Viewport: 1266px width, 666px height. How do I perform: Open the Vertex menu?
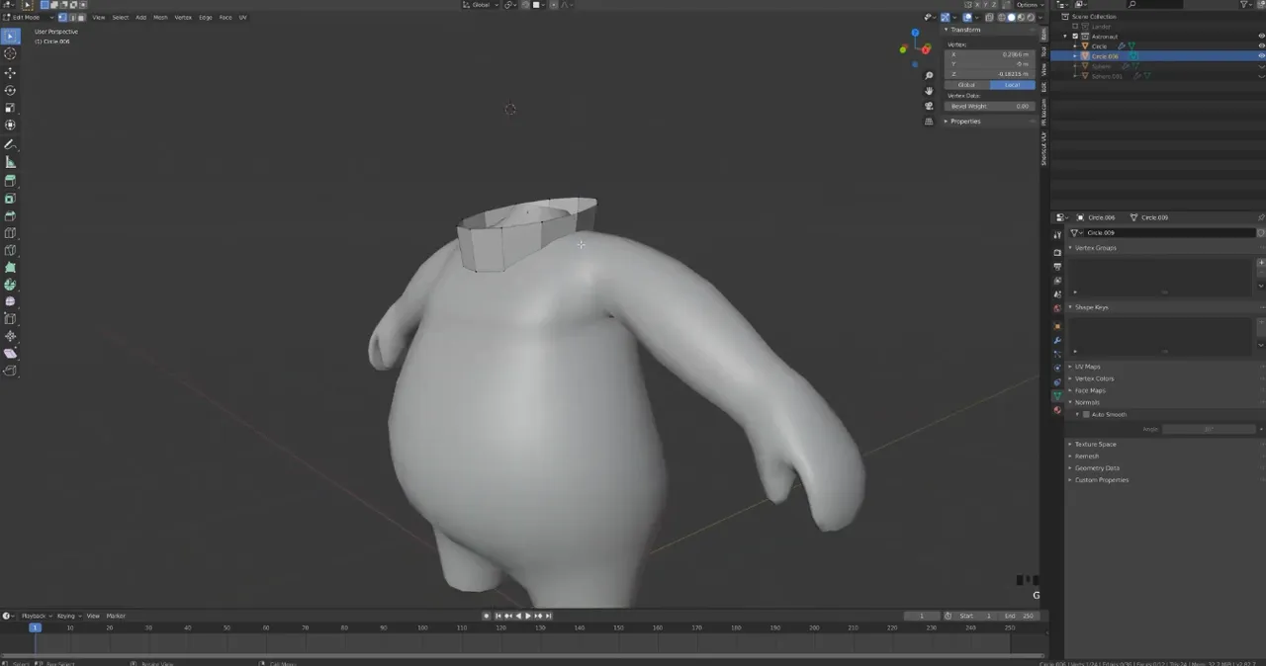(183, 17)
